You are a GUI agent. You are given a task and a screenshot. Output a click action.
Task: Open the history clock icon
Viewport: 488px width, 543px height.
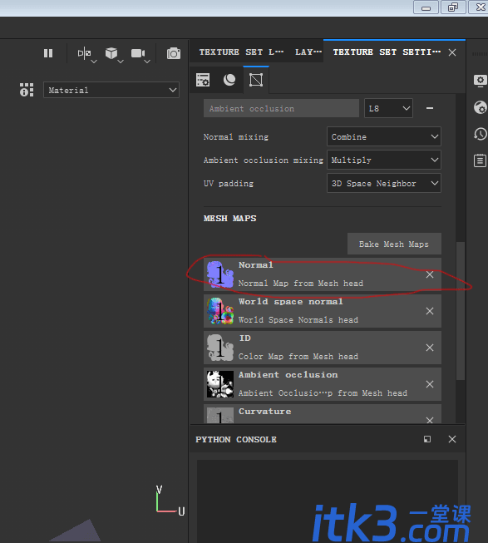[x=480, y=134]
